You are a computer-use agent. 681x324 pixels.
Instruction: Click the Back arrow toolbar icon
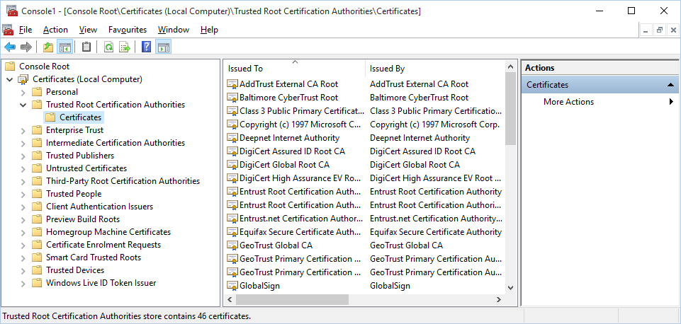click(x=10, y=47)
